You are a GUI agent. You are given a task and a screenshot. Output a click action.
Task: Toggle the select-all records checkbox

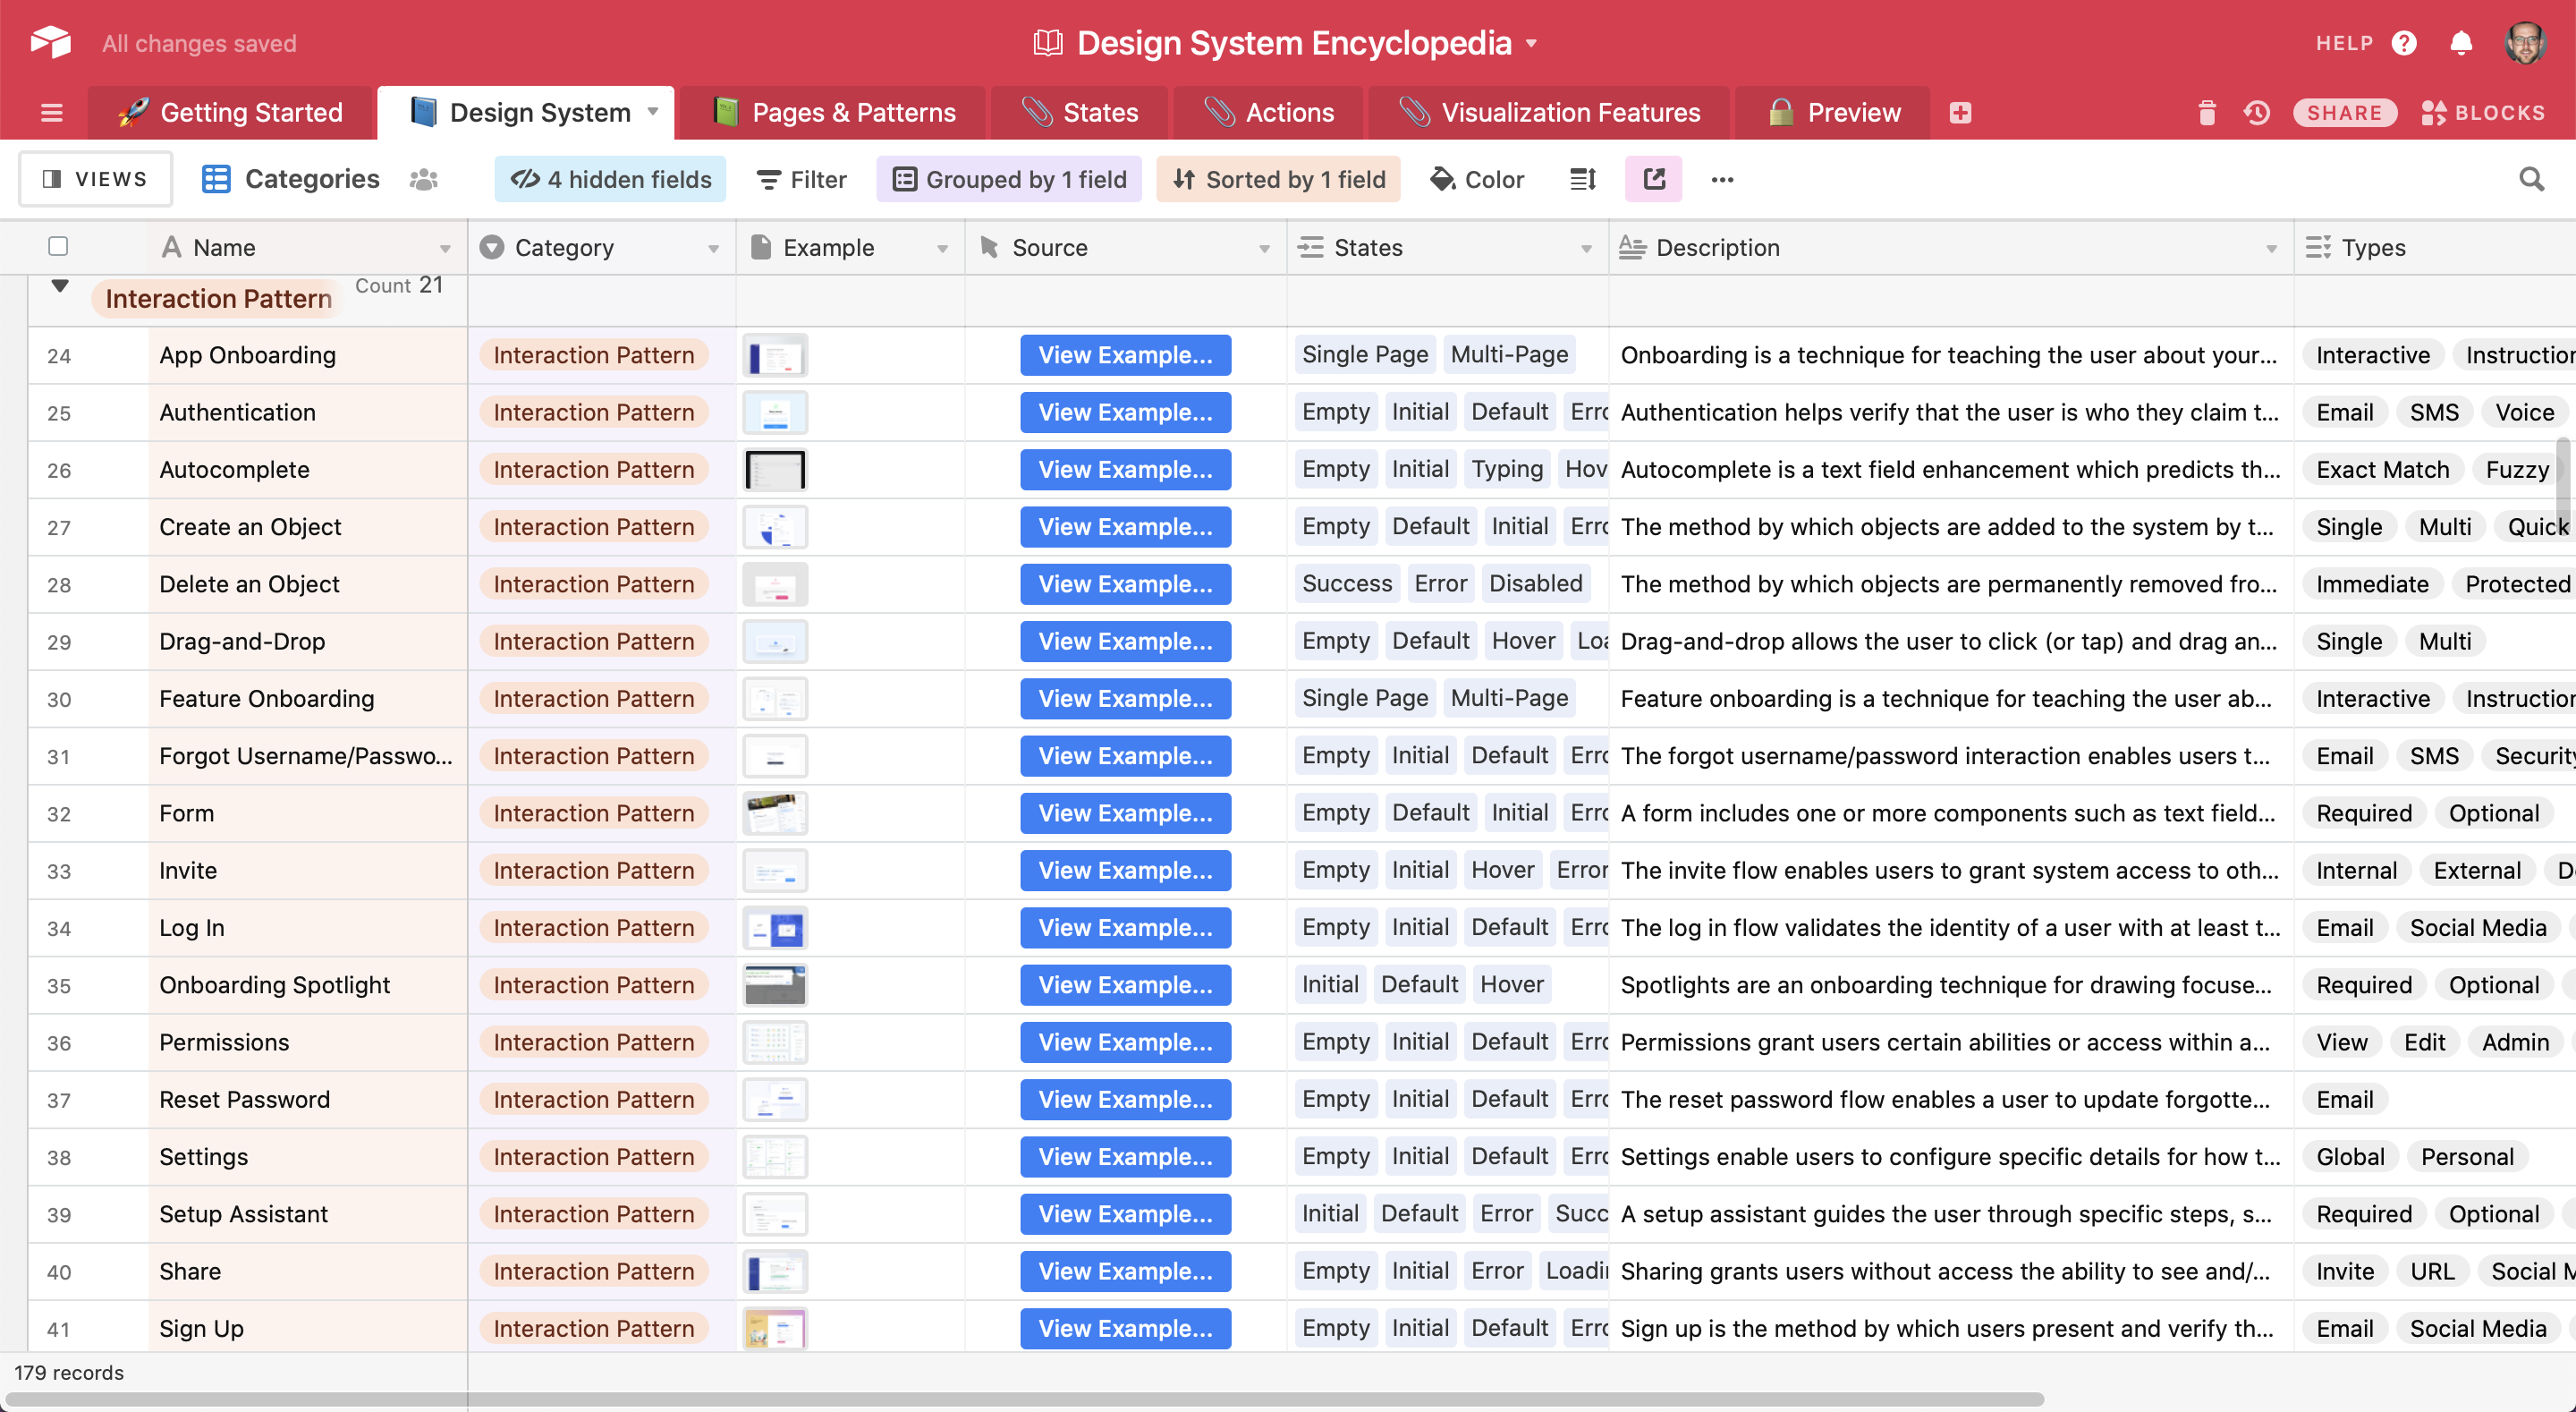(x=59, y=246)
